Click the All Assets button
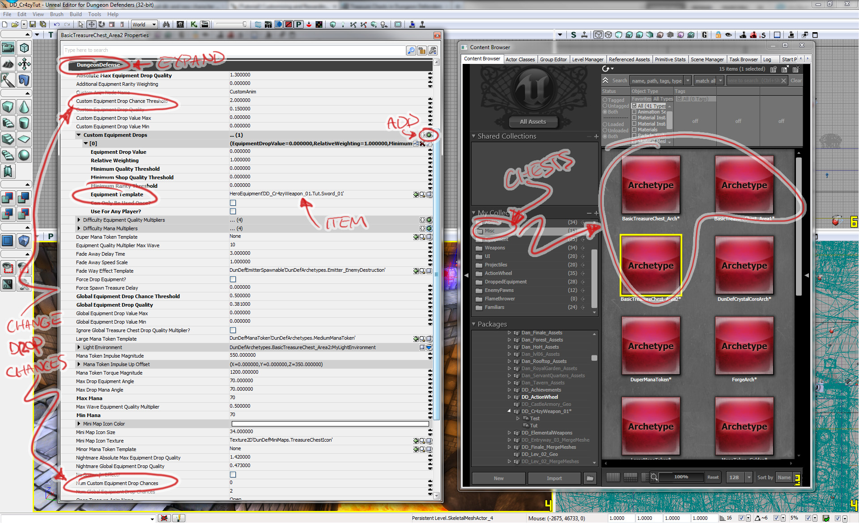Image resolution: width=859 pixels, height=523 pixels. point(533,122)
